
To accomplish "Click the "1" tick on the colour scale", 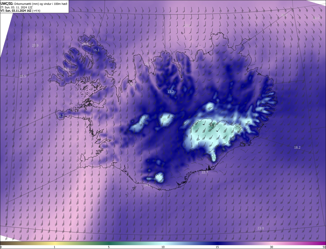I will pyautogui.click(x=55, y=247).
